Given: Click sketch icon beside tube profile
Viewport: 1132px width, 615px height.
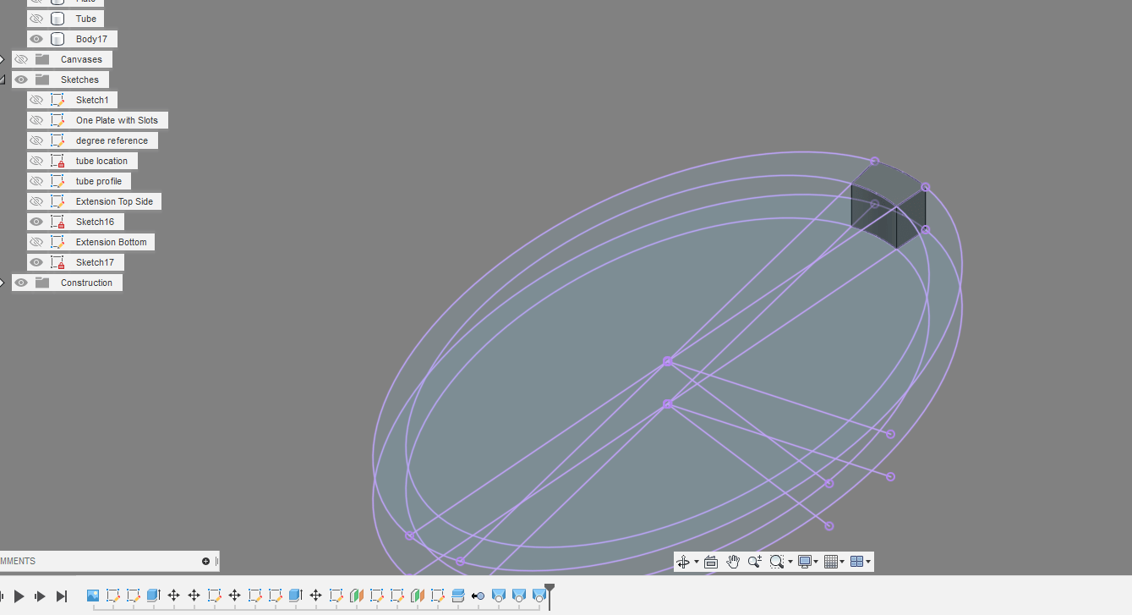Looking at the screenshot, I should [x=57, y=181].
